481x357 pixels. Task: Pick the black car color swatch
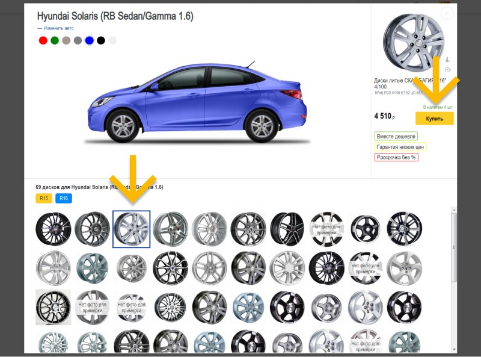click(x=101, y=40)
